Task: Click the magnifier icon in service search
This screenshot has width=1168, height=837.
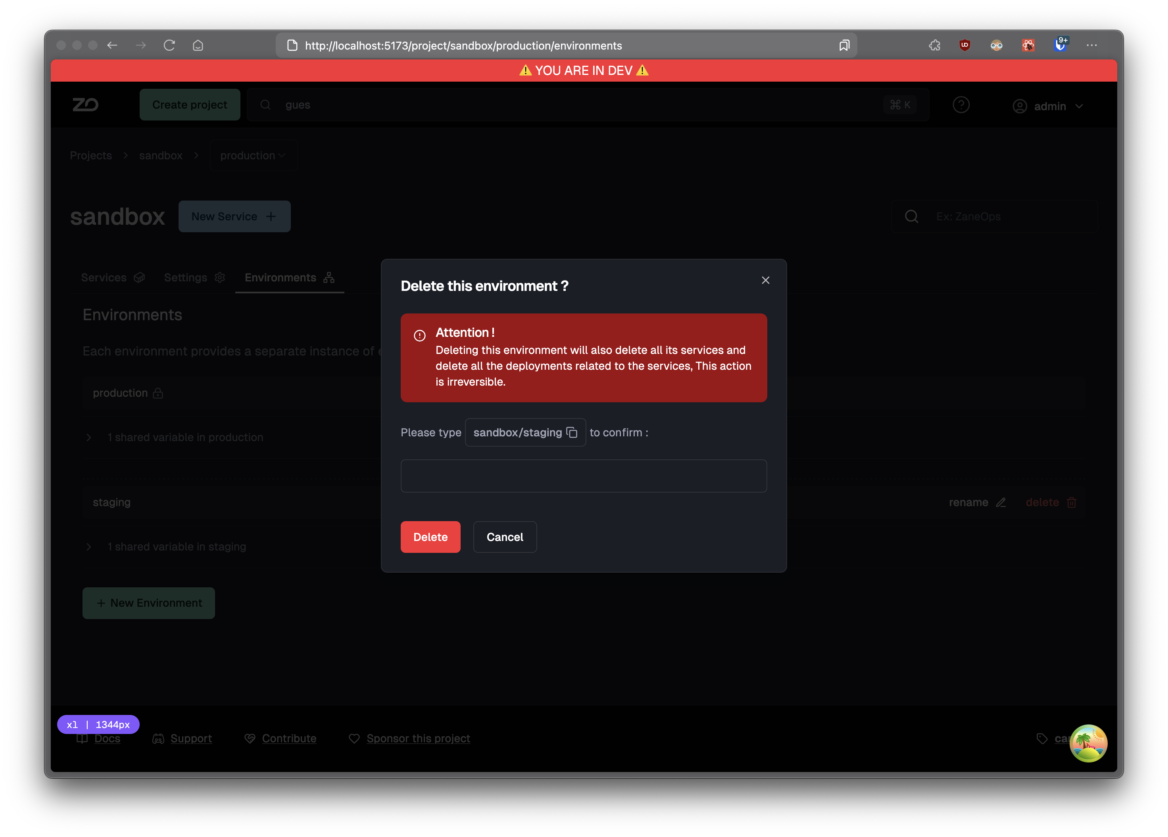Action: [911, 216]
